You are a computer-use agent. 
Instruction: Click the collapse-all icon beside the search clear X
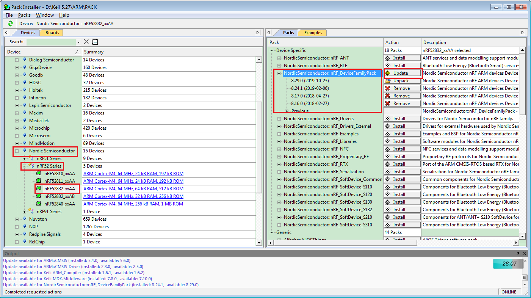[95, 42]
